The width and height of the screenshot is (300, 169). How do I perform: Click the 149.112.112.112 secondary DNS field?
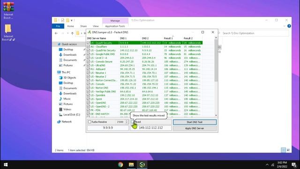click(151, 128)
